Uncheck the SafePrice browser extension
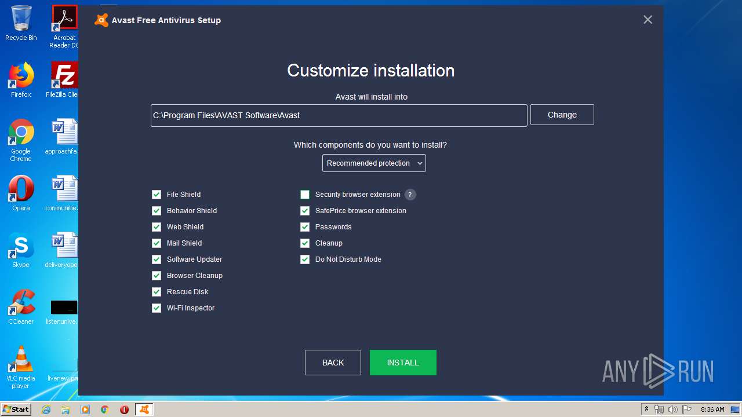 (x=305, y=211)
